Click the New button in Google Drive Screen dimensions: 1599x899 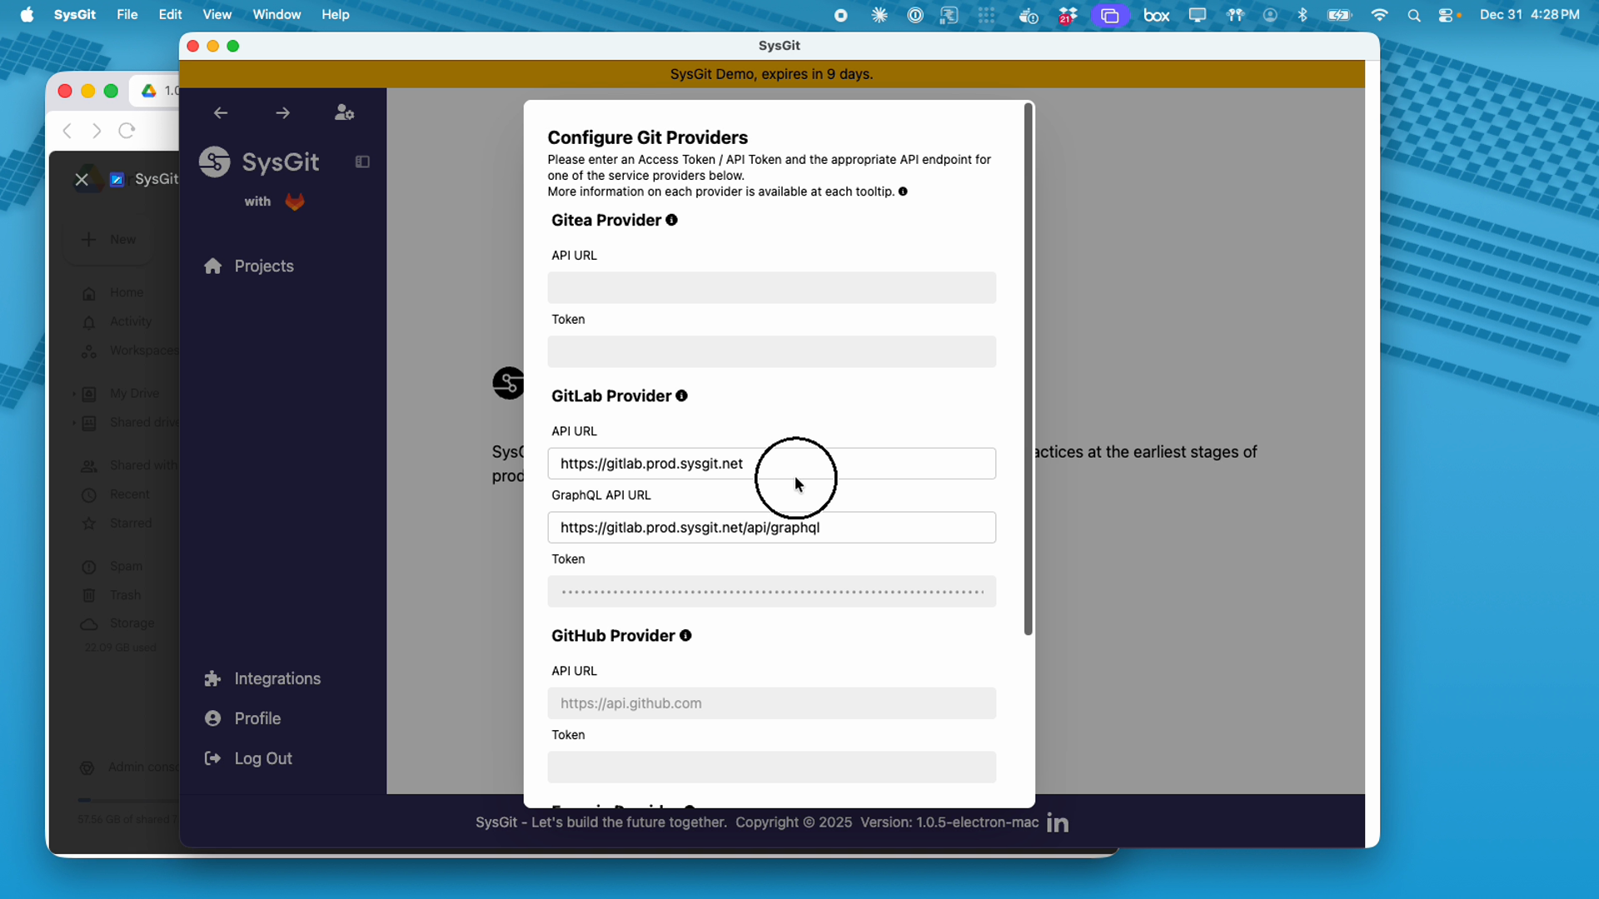click(x=109, y=239)
